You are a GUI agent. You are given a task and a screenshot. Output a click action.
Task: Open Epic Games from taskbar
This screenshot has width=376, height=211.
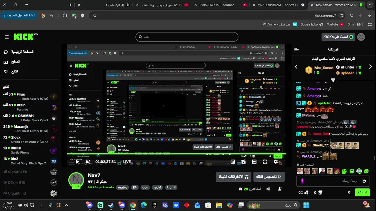click(155, 205)
